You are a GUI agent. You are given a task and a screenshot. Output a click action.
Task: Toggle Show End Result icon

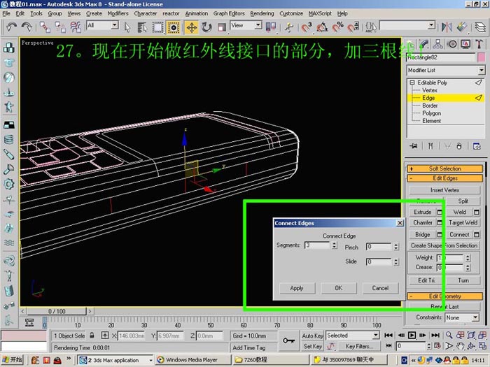[430, 146]
